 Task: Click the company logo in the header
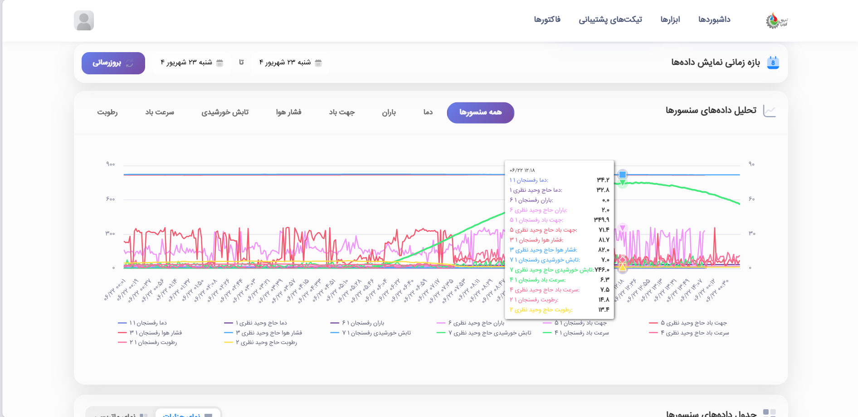[x=776, y=20]
